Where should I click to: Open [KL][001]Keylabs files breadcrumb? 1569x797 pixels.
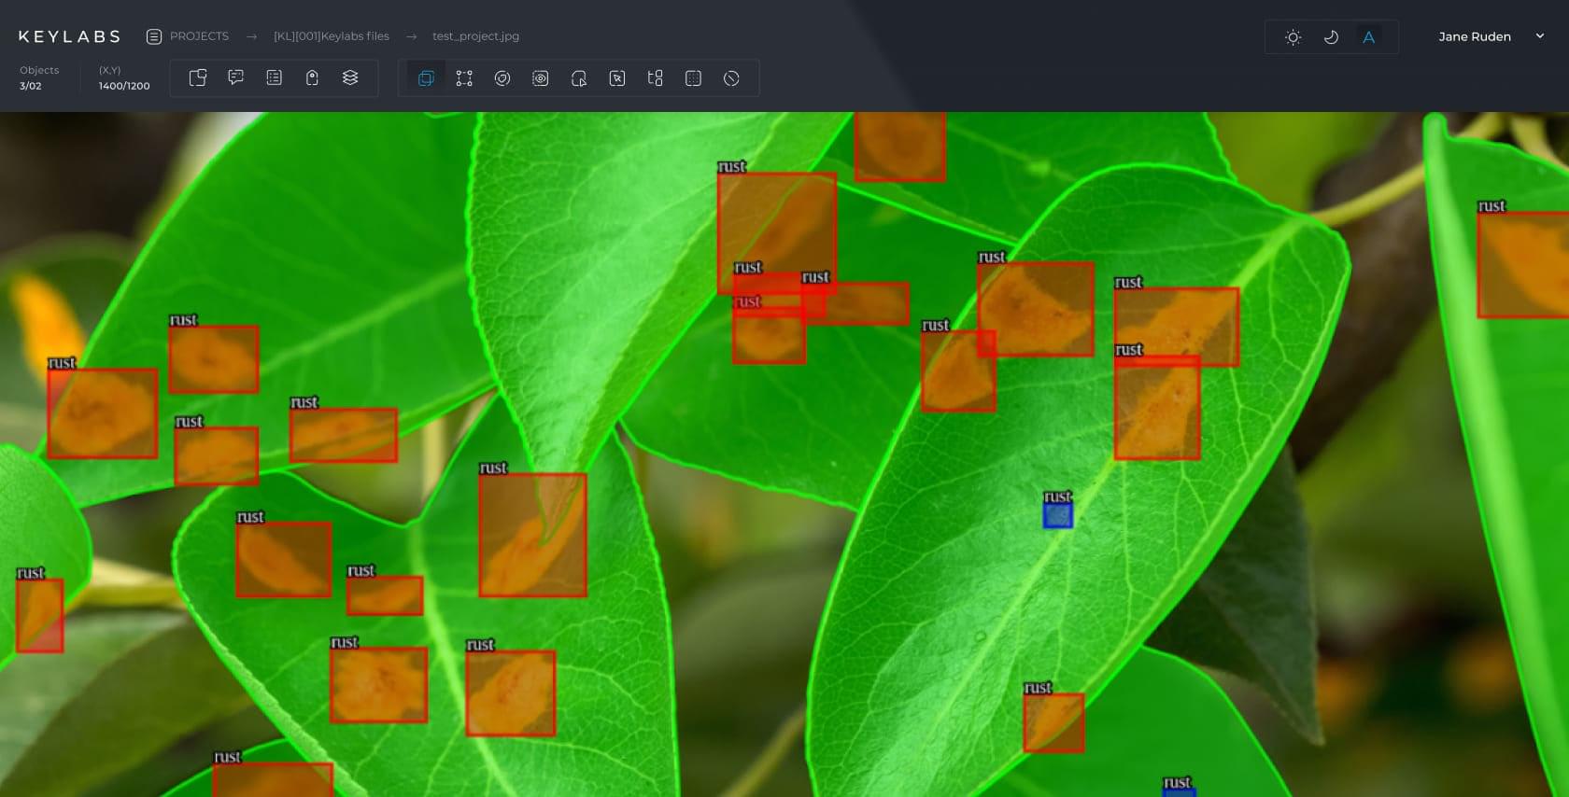[331, 36]
